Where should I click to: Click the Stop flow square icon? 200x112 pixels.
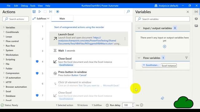(x=45, y=12)
